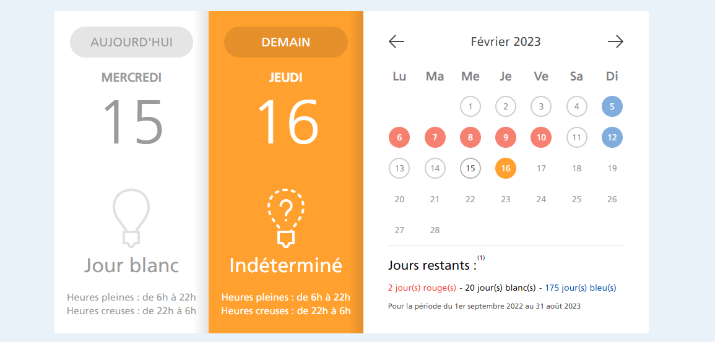The height and width of the screenshot is (342, 715).
Task: Click the 2 jour(s) rouge(s) text
Action: [x=422, y=288]
